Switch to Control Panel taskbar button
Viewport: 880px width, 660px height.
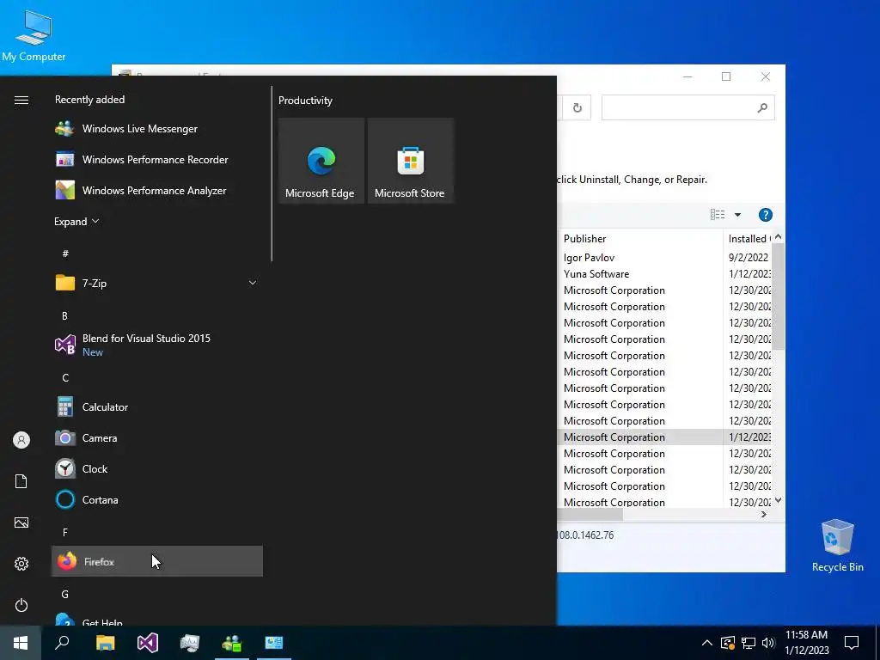coord(274,643)
